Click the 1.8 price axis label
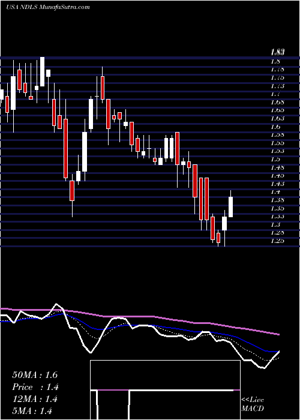 276,61
